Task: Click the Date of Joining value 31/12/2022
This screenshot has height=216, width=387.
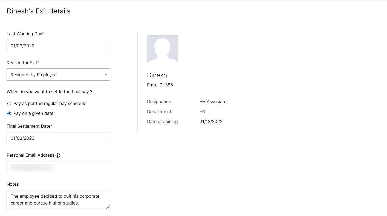Action: tap(211, 122)
